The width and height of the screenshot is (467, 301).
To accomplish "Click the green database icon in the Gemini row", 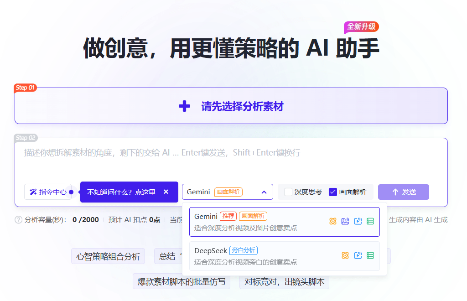I will tap(370, 221).
